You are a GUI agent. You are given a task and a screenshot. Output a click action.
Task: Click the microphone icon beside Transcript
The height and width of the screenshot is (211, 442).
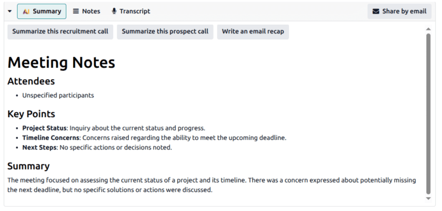tap(114, 11)
